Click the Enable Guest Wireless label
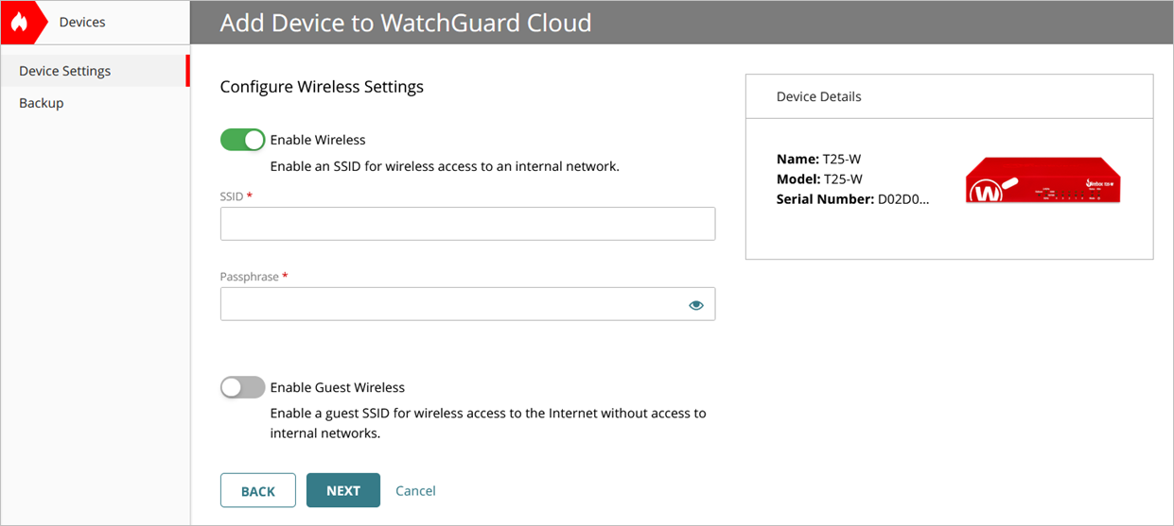1174x526 pixels. point(338,387)
